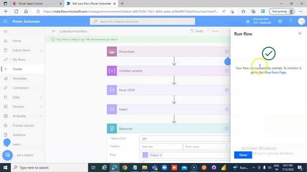Go to My flows
The width and height of the screenshot is (307, 172).
pyautogui.click(x=19, y=59)
